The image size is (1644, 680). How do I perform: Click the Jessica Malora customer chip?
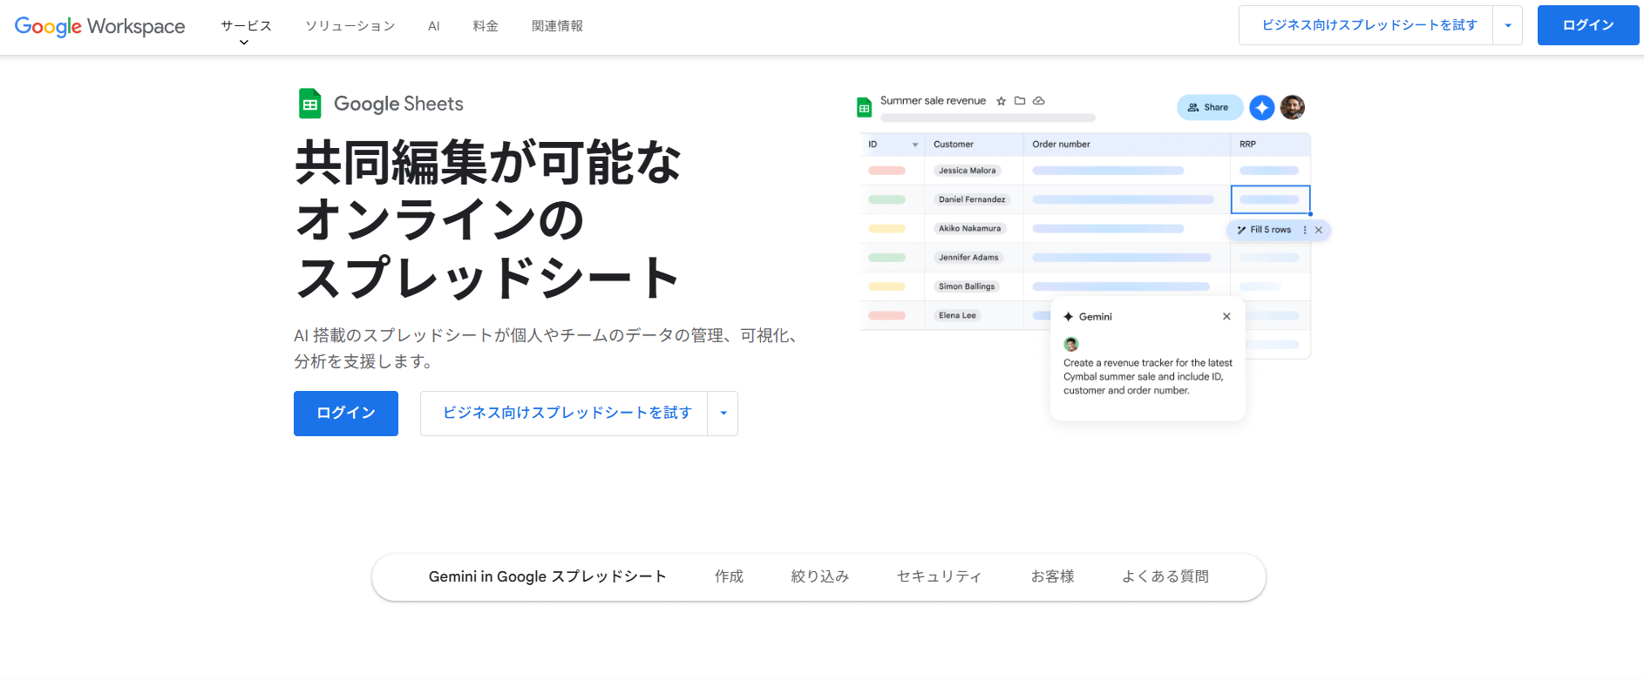coord(967,171)
